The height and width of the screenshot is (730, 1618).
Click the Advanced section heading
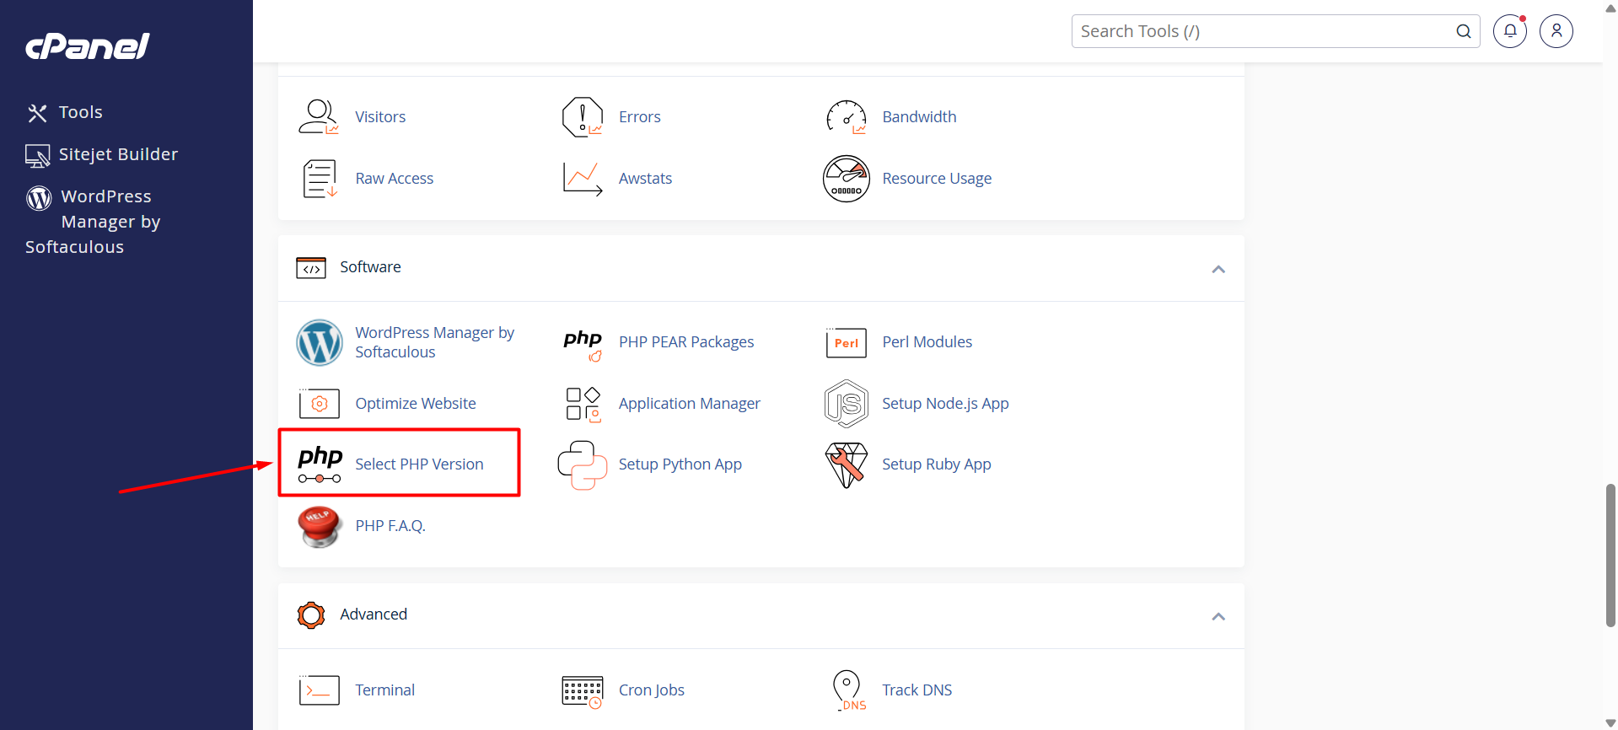(374, 615)
